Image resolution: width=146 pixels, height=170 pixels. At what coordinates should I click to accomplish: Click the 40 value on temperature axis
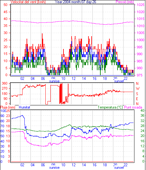(142, 110)
